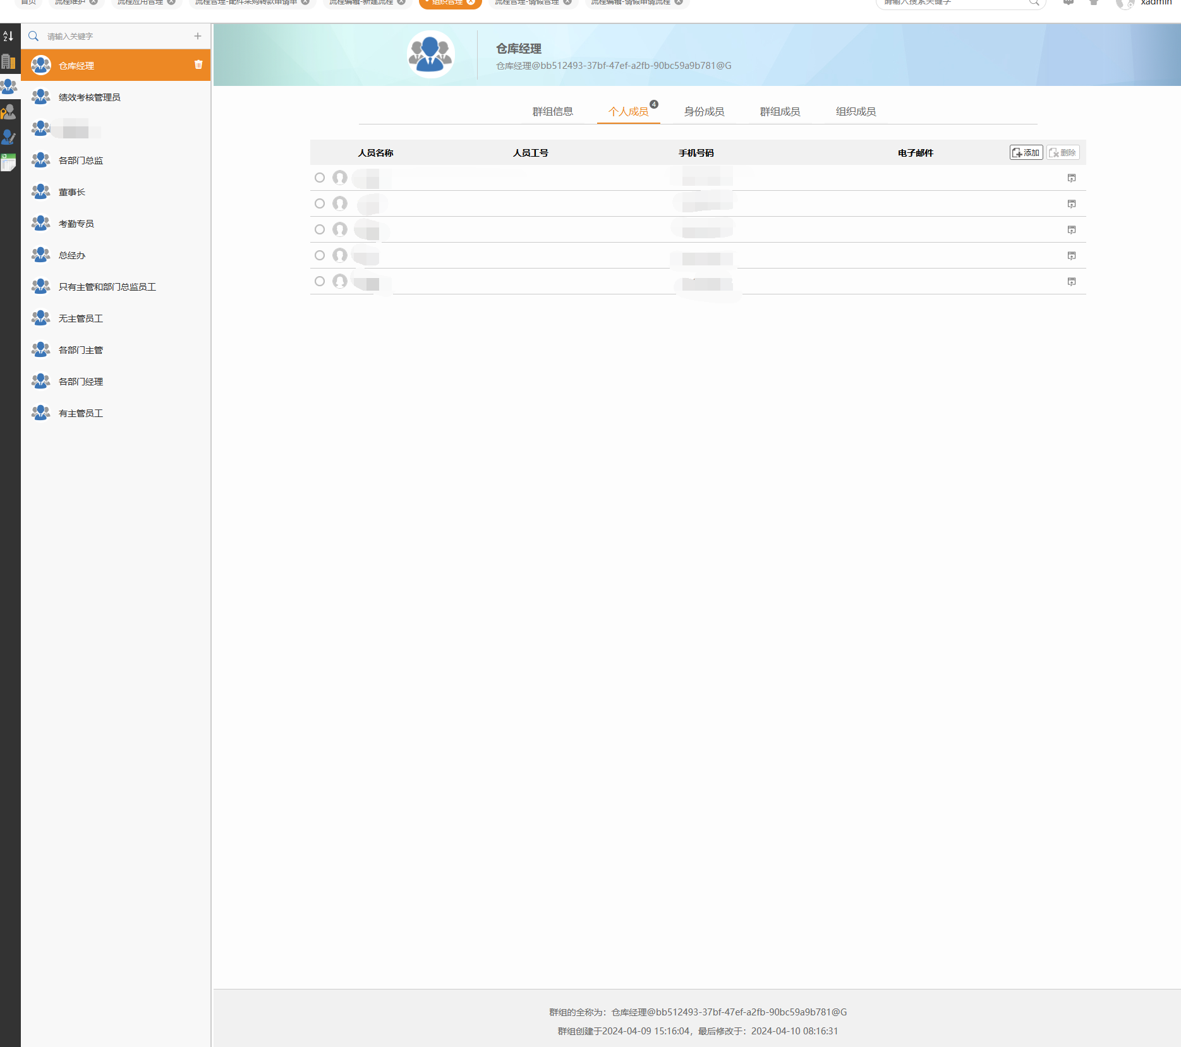This screenshot has width=1181, height=1047.
Task: Click the group ID text under banner title
Action: coord(614,66)
